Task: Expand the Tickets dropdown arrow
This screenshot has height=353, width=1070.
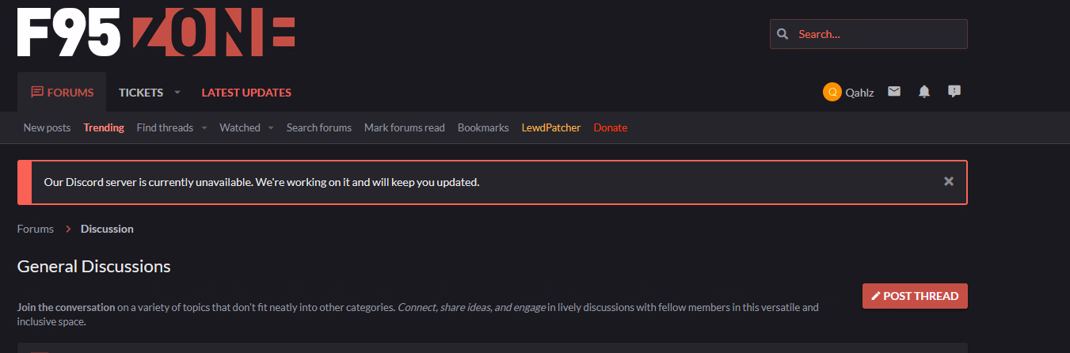Action: click(177, 93)
